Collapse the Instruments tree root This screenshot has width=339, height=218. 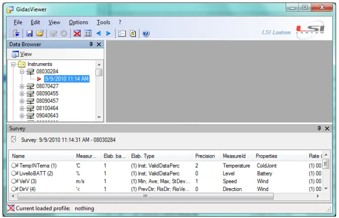[x=13, y=64]
